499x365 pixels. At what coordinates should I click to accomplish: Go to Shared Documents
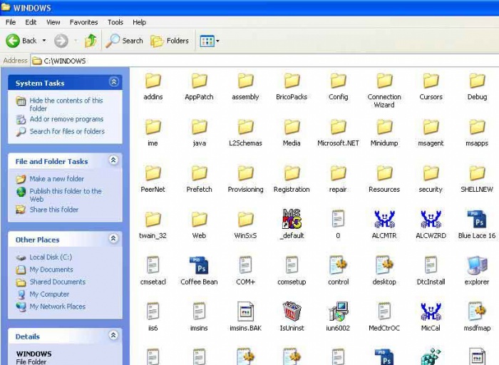coord(57,282)
